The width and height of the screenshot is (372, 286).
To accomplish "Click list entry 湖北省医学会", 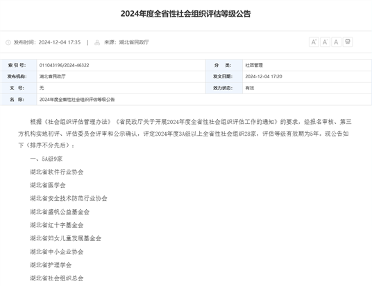I will pos(48,185).
